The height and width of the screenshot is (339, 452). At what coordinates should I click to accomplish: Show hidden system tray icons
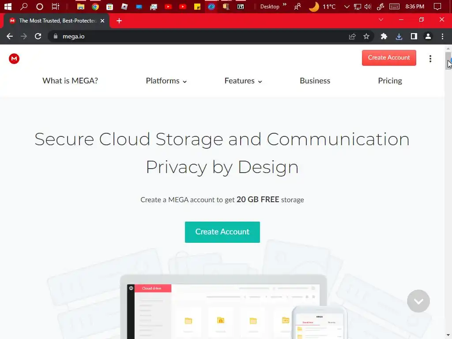347,6
